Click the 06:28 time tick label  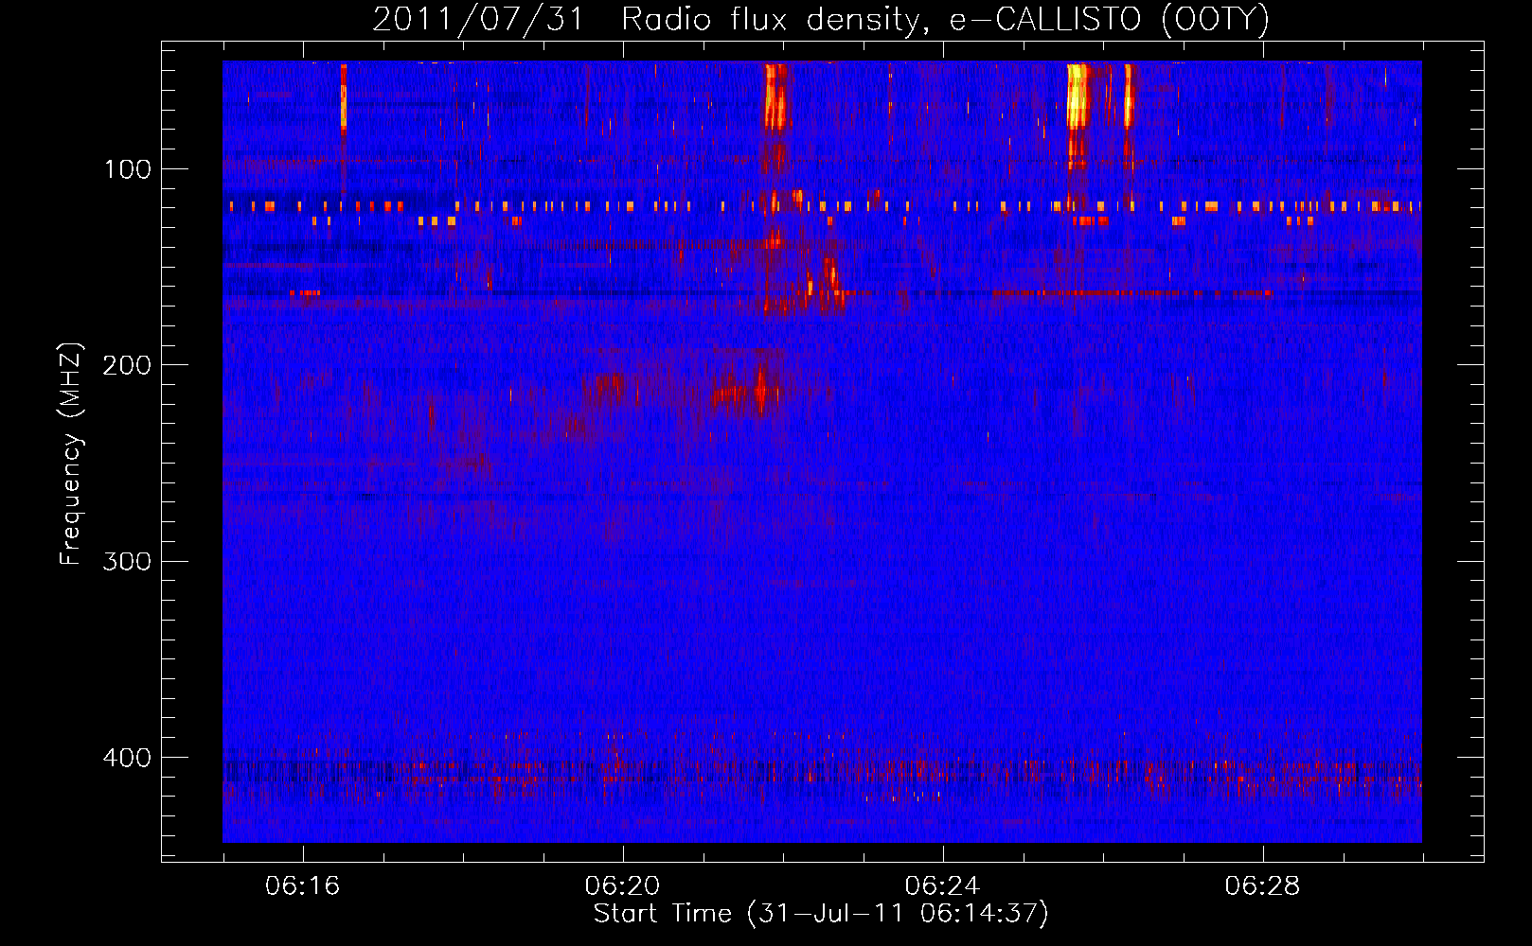pos(1262,885)
